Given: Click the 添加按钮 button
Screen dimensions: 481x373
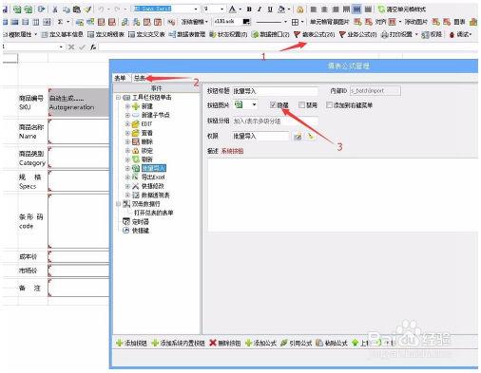Looking at the screenshot, I should [131, 343].
